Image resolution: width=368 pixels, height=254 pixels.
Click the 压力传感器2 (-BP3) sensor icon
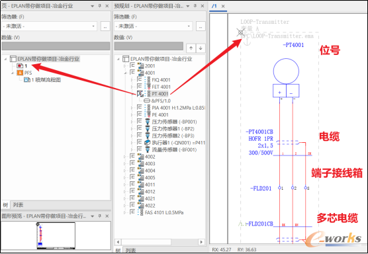[148, 136]
